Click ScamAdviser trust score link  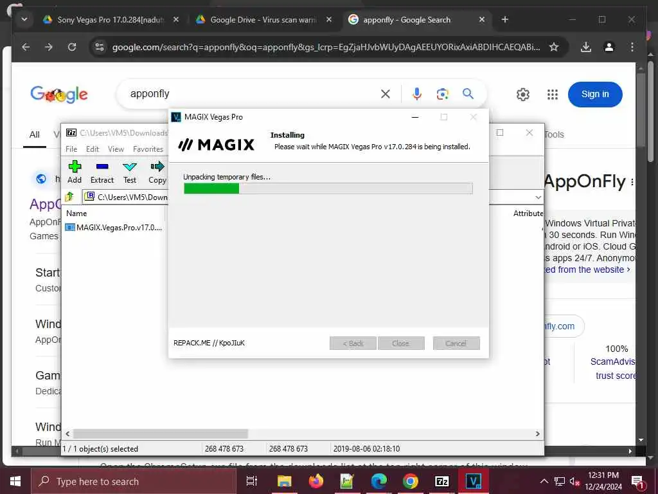[x=613, y=369]
